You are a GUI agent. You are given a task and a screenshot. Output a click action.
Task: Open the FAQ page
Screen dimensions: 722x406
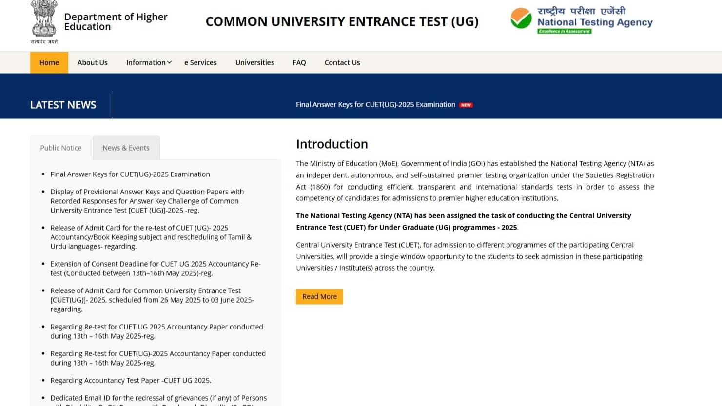(299, 62)
